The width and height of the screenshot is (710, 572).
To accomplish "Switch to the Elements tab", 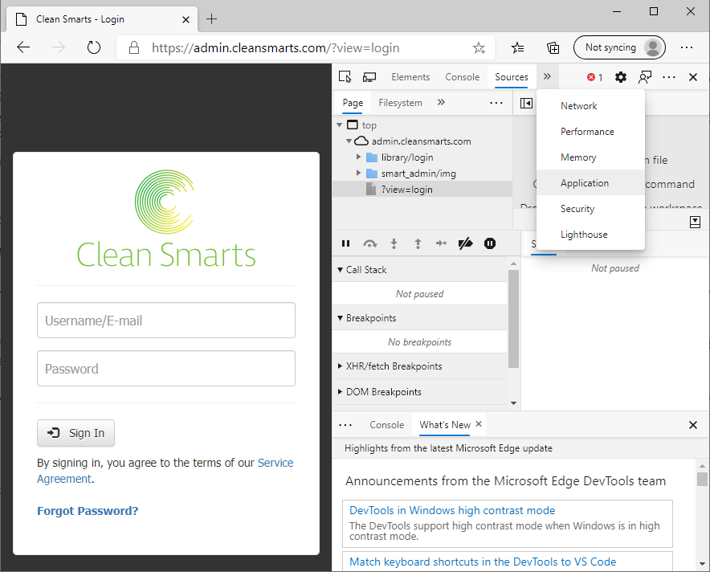I will pos(410,77).
